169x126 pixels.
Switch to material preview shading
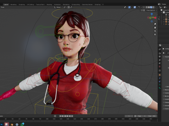[151, 7]
